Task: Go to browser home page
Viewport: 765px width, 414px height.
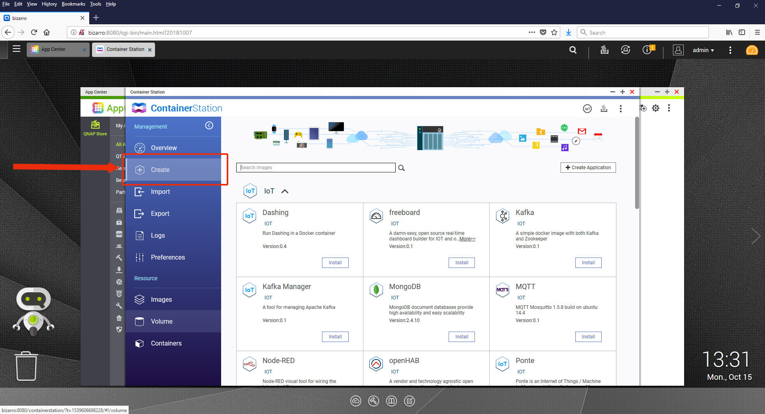Action: point(47,32)
